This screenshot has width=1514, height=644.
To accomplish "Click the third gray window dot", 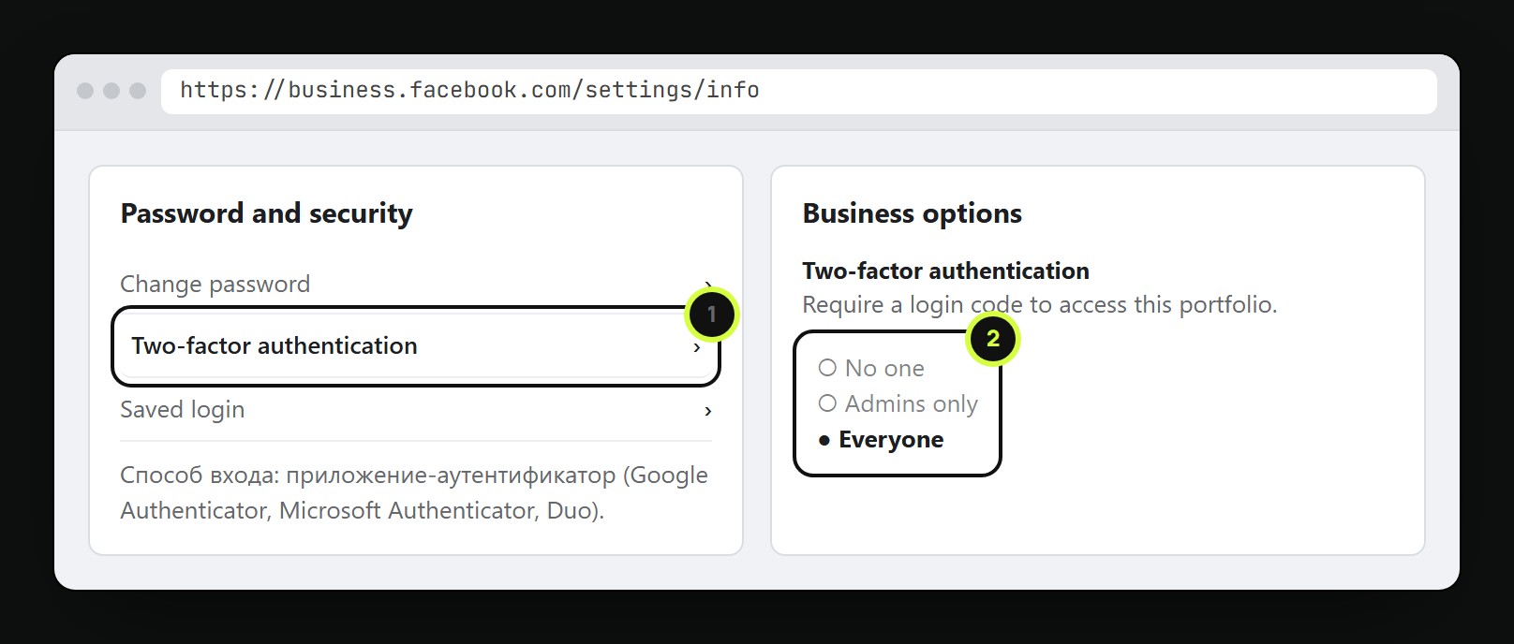I will pos(138,91).
